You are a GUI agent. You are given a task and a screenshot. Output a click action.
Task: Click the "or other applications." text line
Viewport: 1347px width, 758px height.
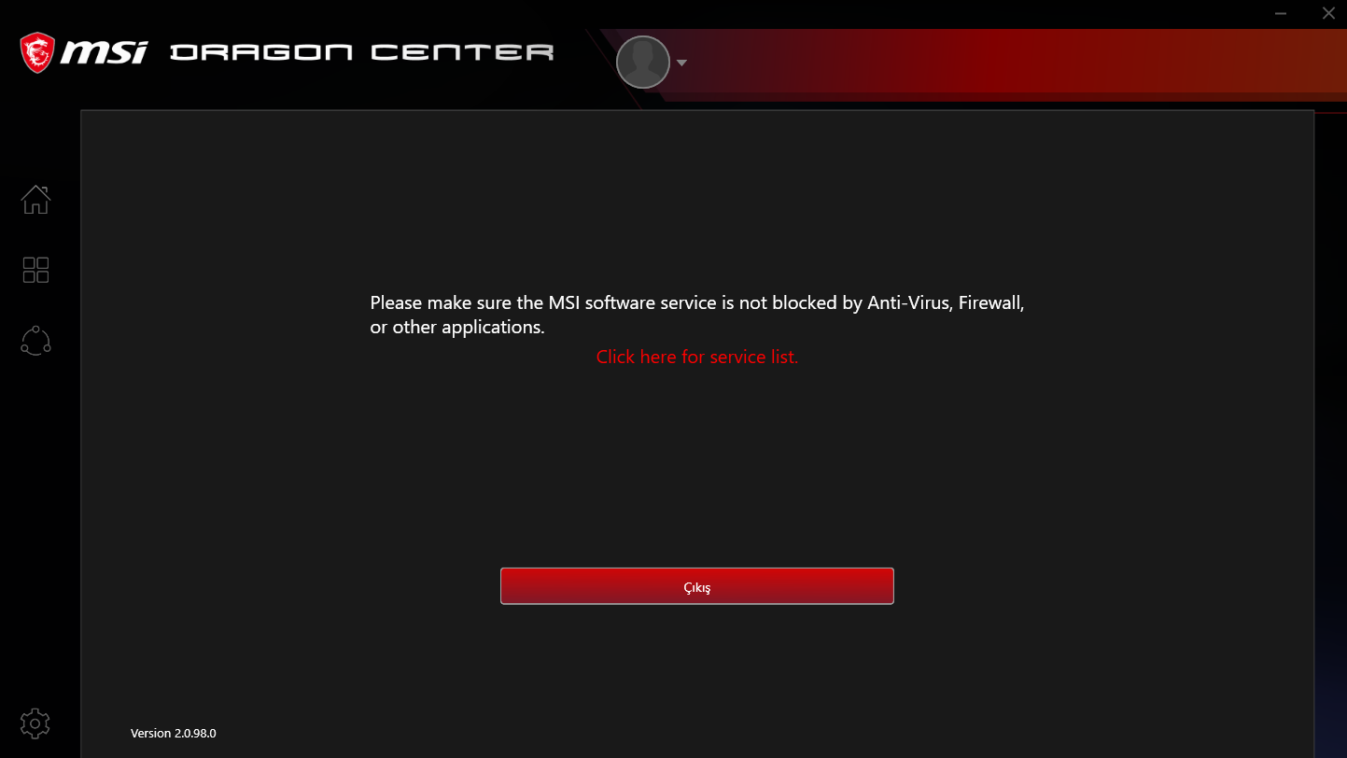pos(457,328)
